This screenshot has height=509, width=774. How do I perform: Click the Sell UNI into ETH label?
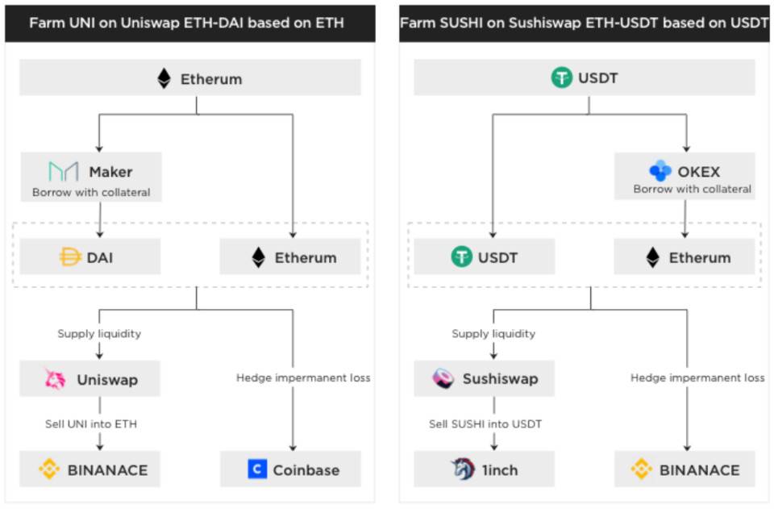(91, 423)
